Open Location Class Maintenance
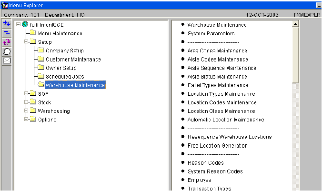The width and height of the screenshot is (322, 191). coord(221,111)
